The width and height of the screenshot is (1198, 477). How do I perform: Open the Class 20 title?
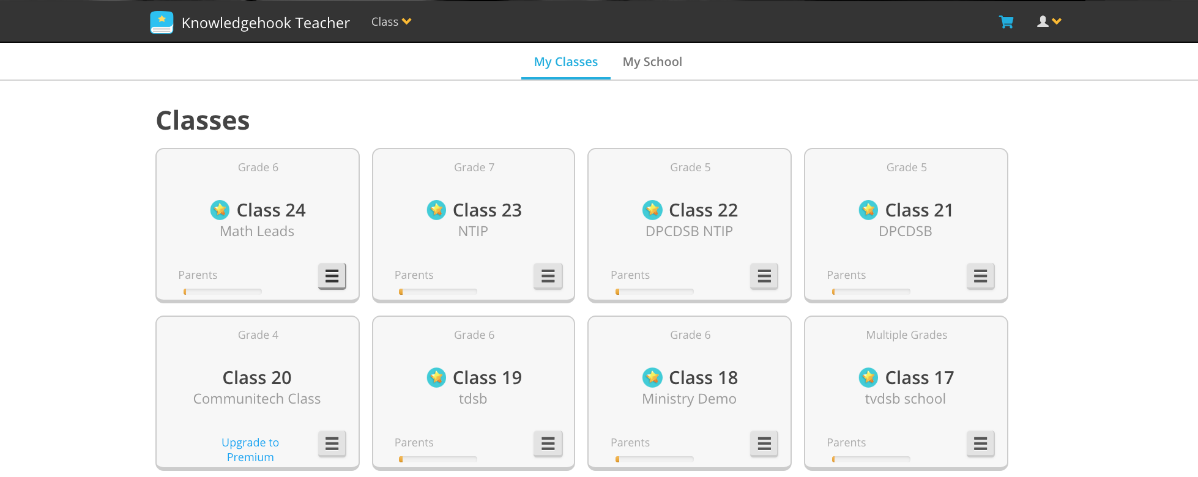257,377
